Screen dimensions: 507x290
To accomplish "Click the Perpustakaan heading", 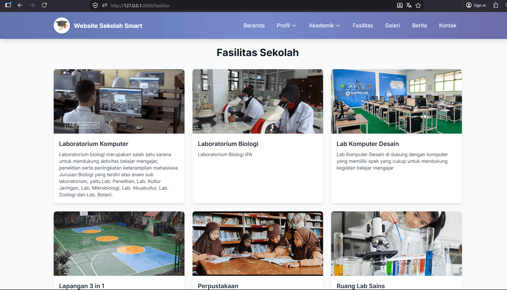I will pos(218,286).
